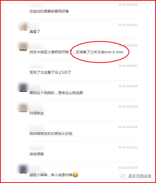Click the 05-19 12:04:31 timestamp
Image resolution: width=156 pixels, height=183 pixels.
coord(128,25)
